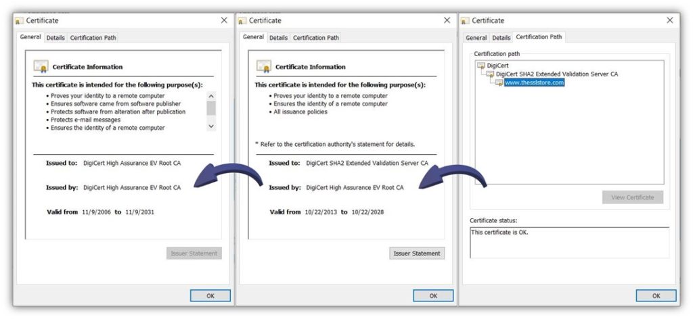Viewport: 693px width, 319px height.
Task: Click title bar certificate icon of left window
Action: 20,21
